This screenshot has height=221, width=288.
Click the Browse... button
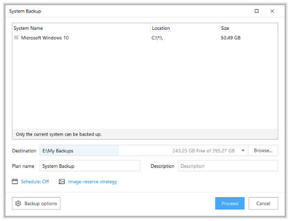pyautogui.click(x=263, y=151)
